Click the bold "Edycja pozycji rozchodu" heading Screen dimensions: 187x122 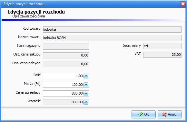pos(36,12)
